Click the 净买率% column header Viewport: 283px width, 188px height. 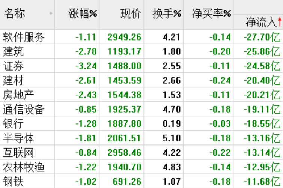(x=211, y=14)
